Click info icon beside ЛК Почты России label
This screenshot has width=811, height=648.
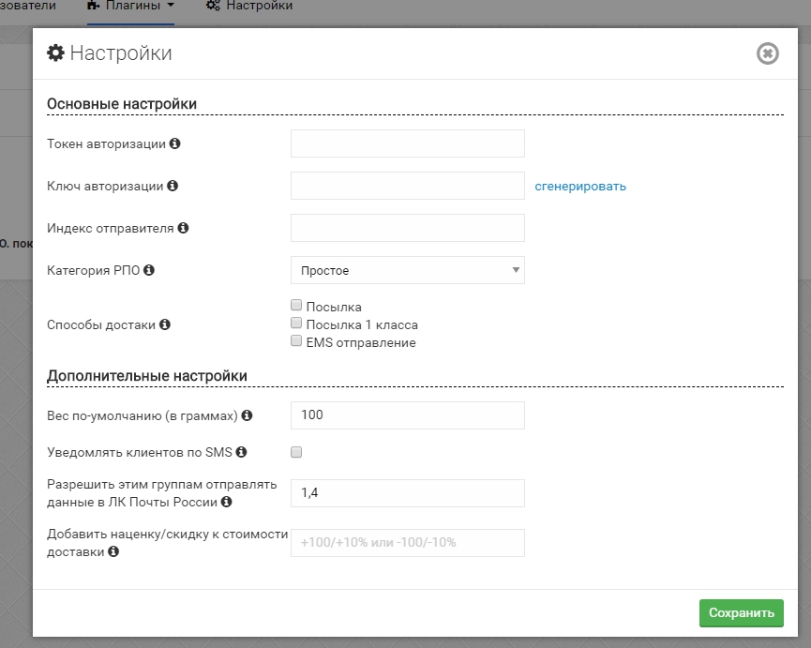(x=227, y=503)
